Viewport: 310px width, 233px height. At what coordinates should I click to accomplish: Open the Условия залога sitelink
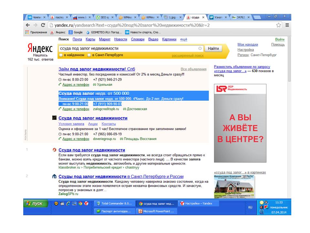pos(71,124)
